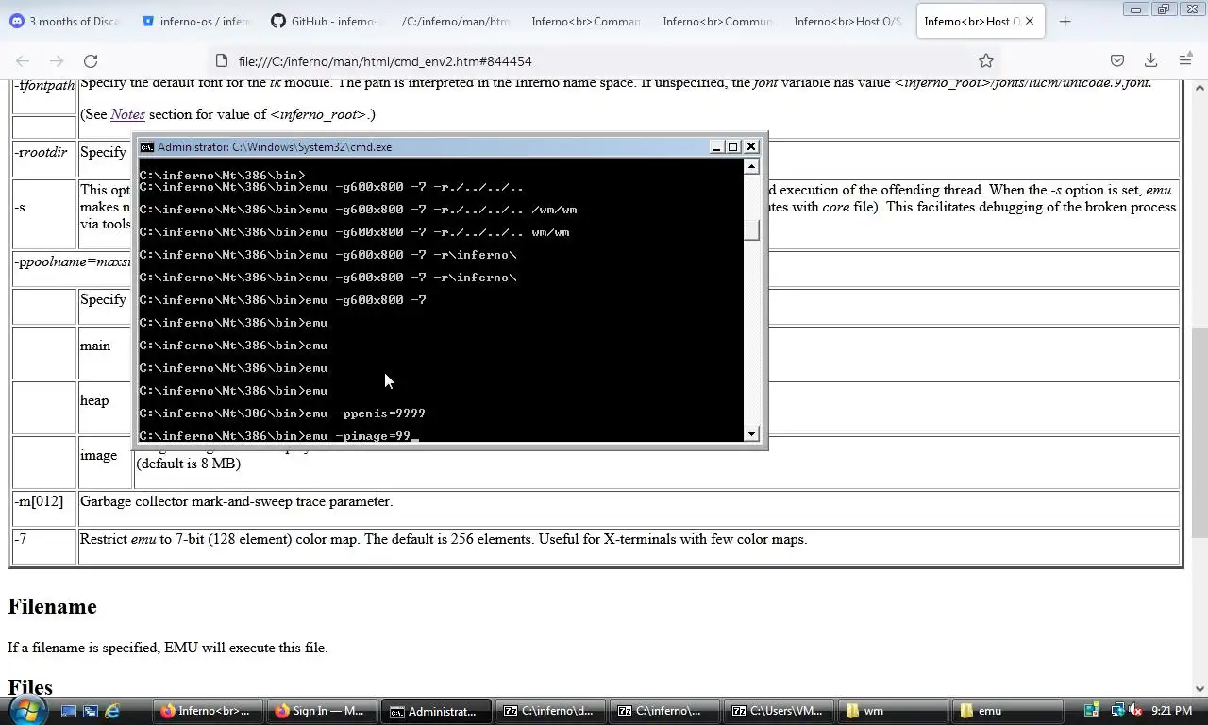Click browser page scrollbar up arrow
The width and height of the screenshot is (1208, 725).
click(x=1200, y=88)
